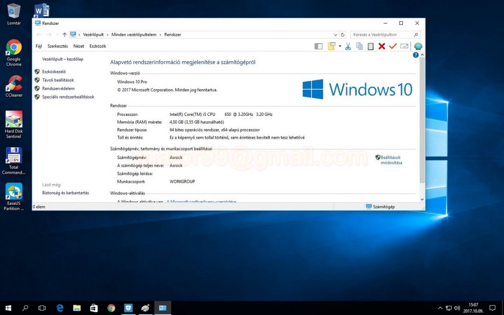Open Task View on the taskbar

42,308
